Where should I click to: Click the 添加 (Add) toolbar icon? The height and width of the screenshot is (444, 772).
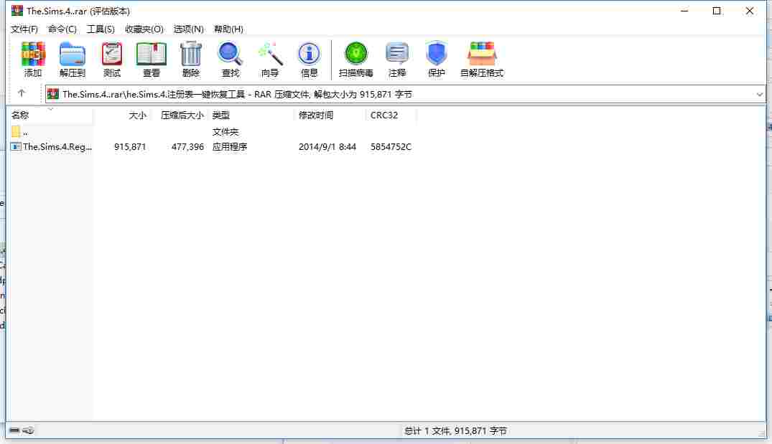[33, 59]
